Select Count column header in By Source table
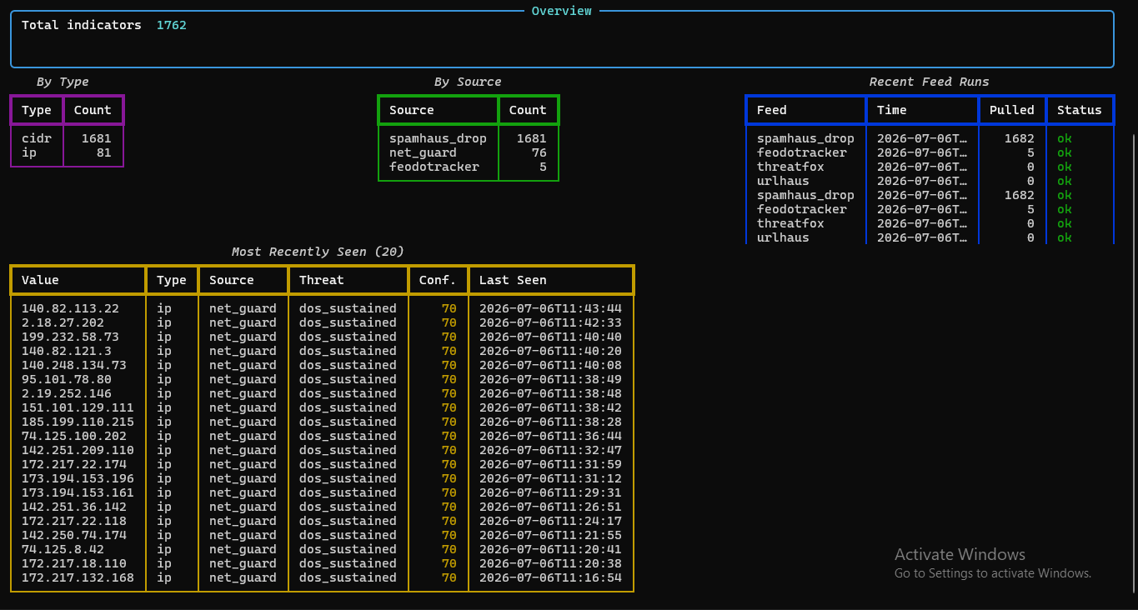1138x610 pixels. tap(528, 110)
